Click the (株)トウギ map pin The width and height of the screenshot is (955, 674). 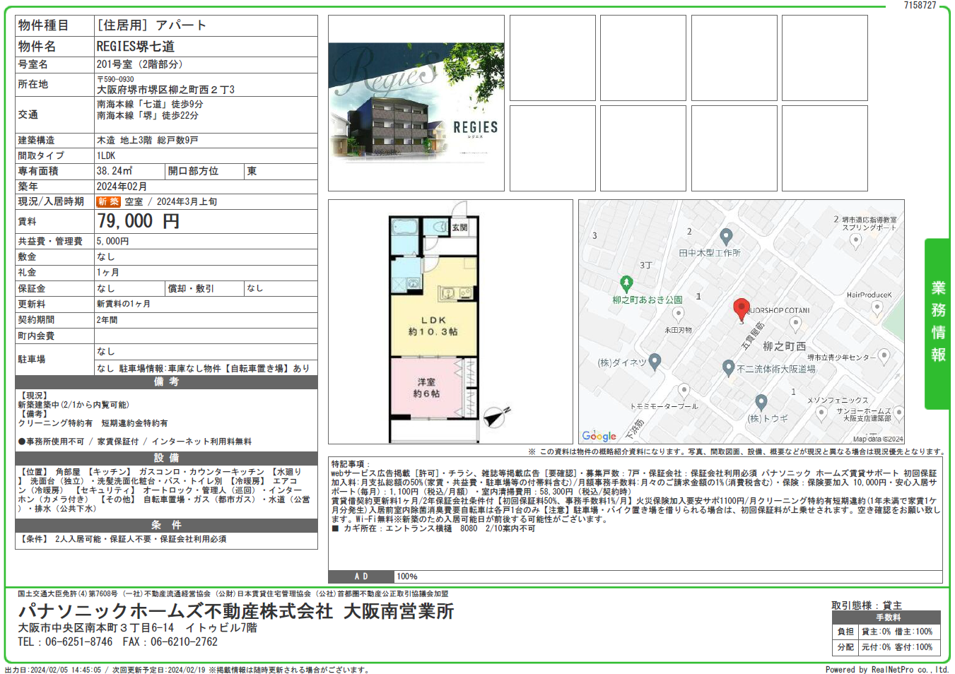[761, 403]
